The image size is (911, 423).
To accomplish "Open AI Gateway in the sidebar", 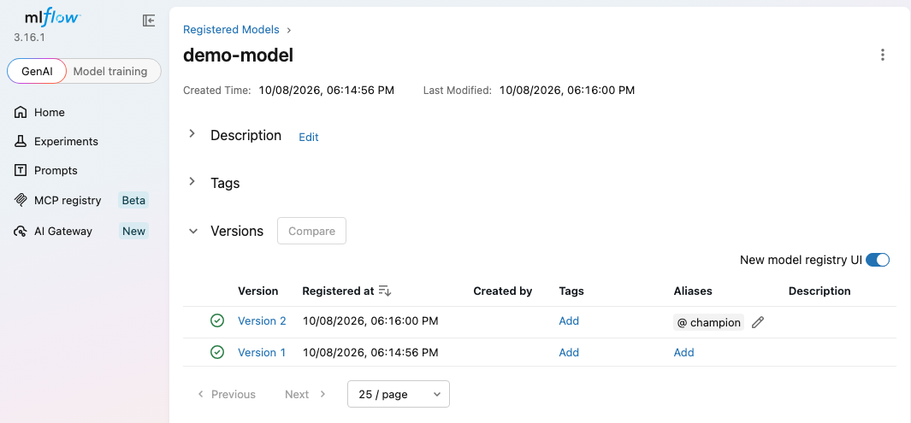I will click(x=63, y=231).
